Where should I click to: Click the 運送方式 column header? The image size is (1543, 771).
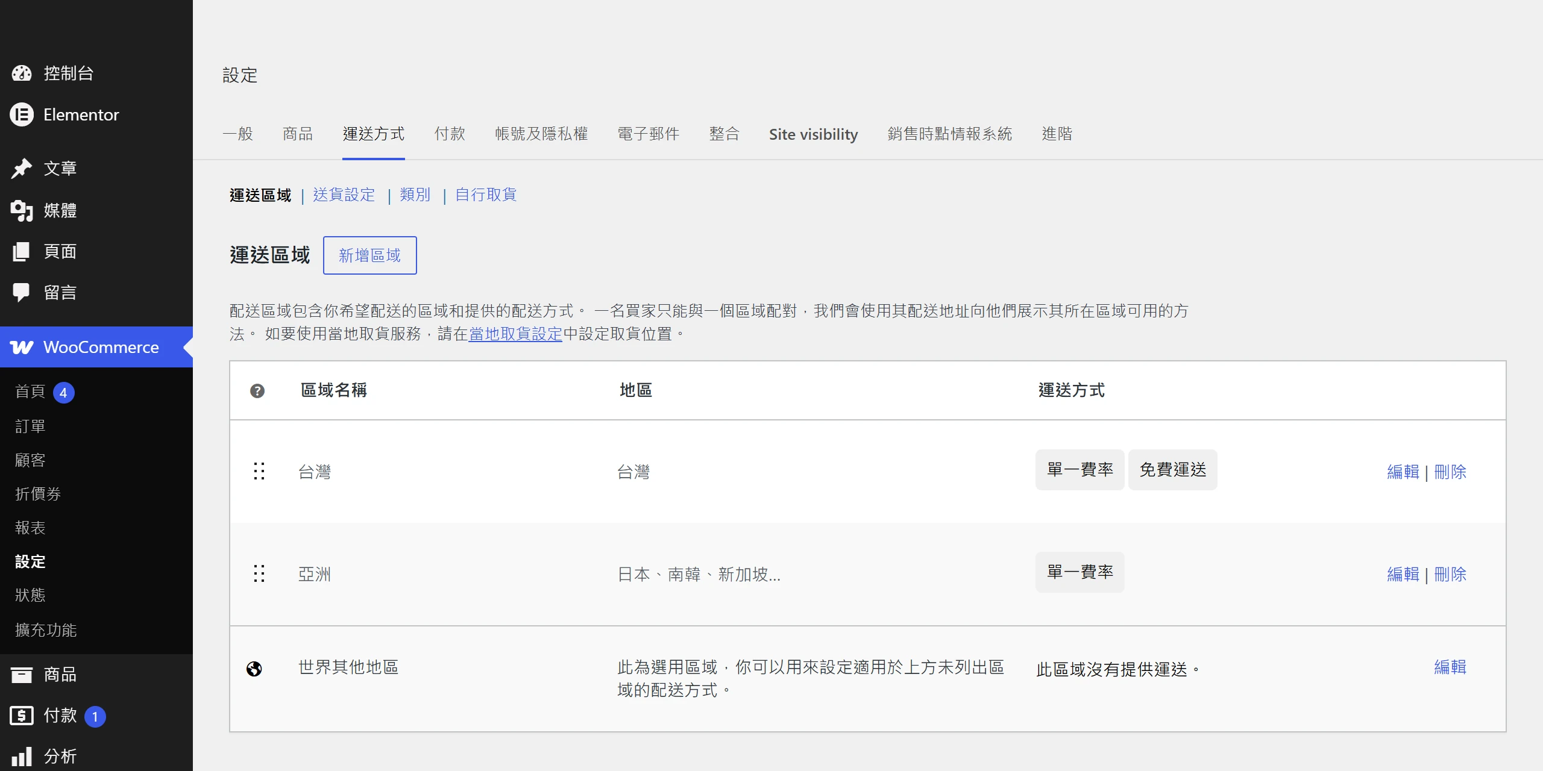(x=1072, y=390)
